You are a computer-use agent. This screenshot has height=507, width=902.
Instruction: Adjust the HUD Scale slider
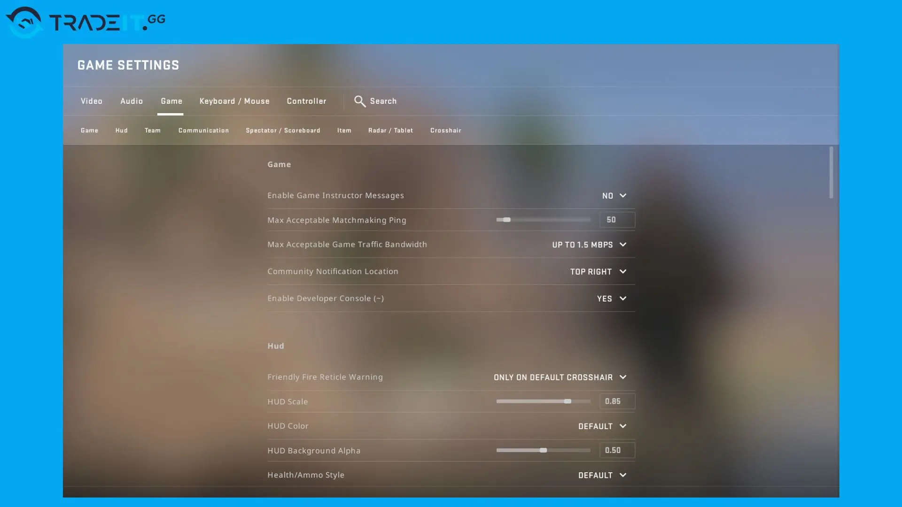(x=543, y=401)
